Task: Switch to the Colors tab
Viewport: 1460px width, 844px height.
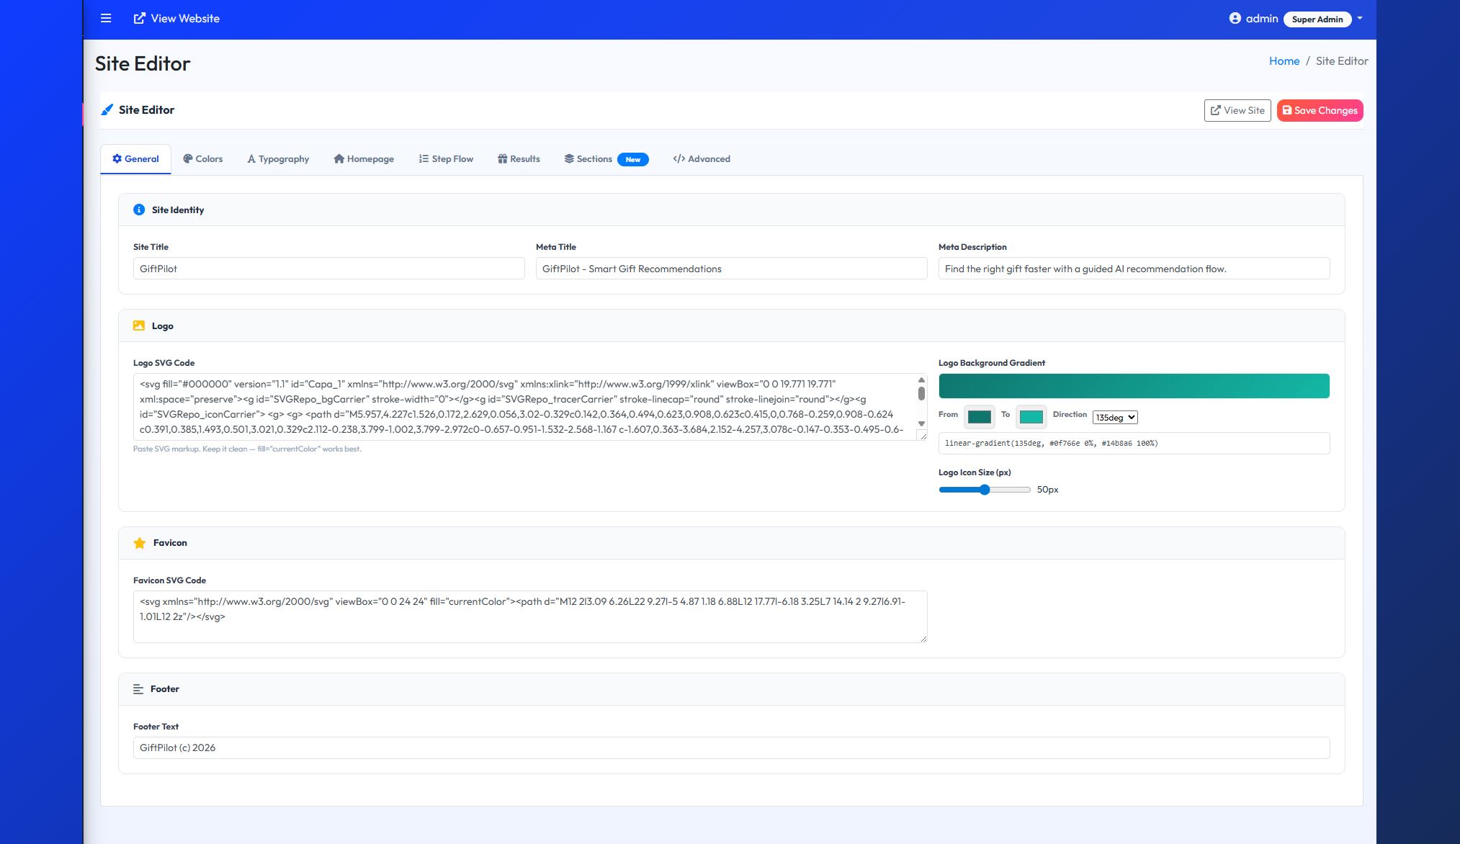Action: point(202,159)
